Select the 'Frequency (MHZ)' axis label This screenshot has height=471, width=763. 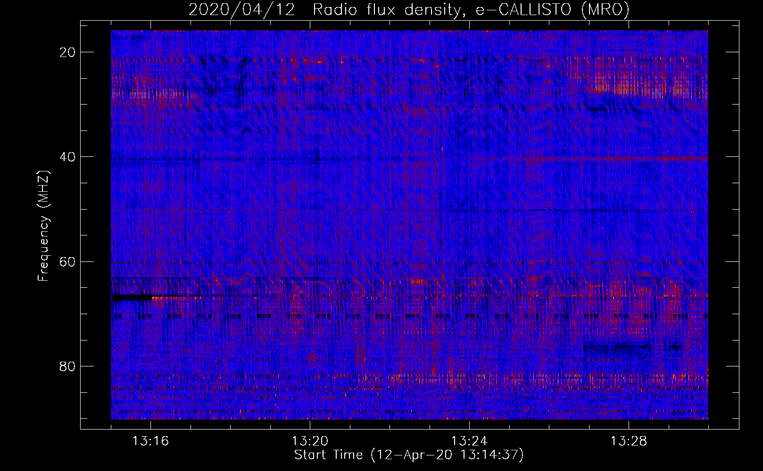pyautogui.click(x=44, y=226)
